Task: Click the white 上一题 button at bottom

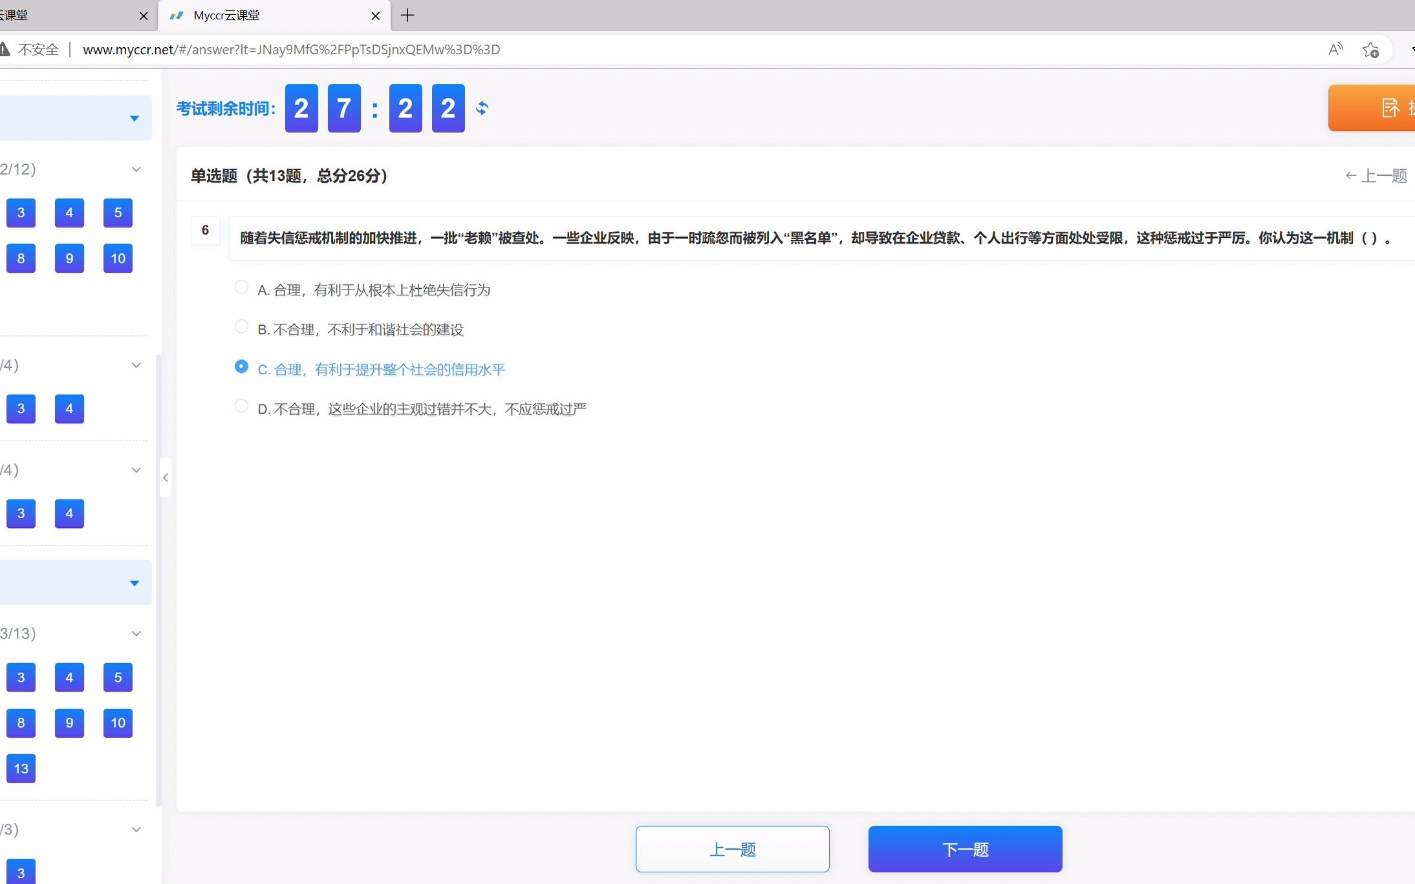Action: [732, 849]
